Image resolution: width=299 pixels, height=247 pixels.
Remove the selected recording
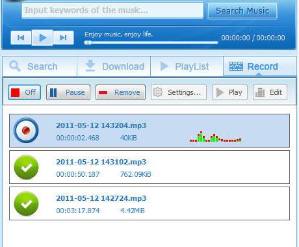[120, 92]
